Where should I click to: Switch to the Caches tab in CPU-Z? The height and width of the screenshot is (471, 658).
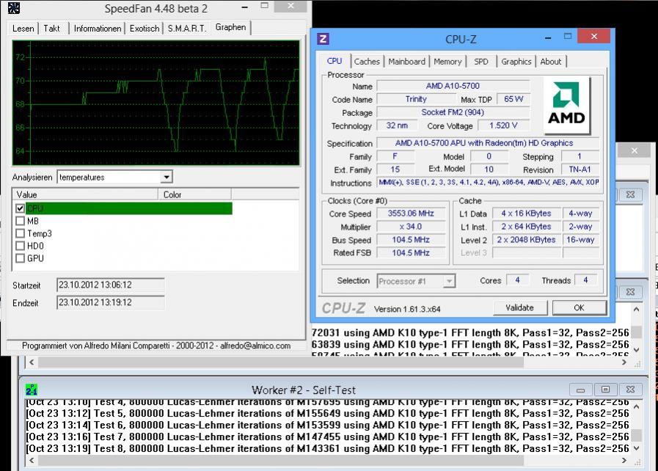click(367, 62)
